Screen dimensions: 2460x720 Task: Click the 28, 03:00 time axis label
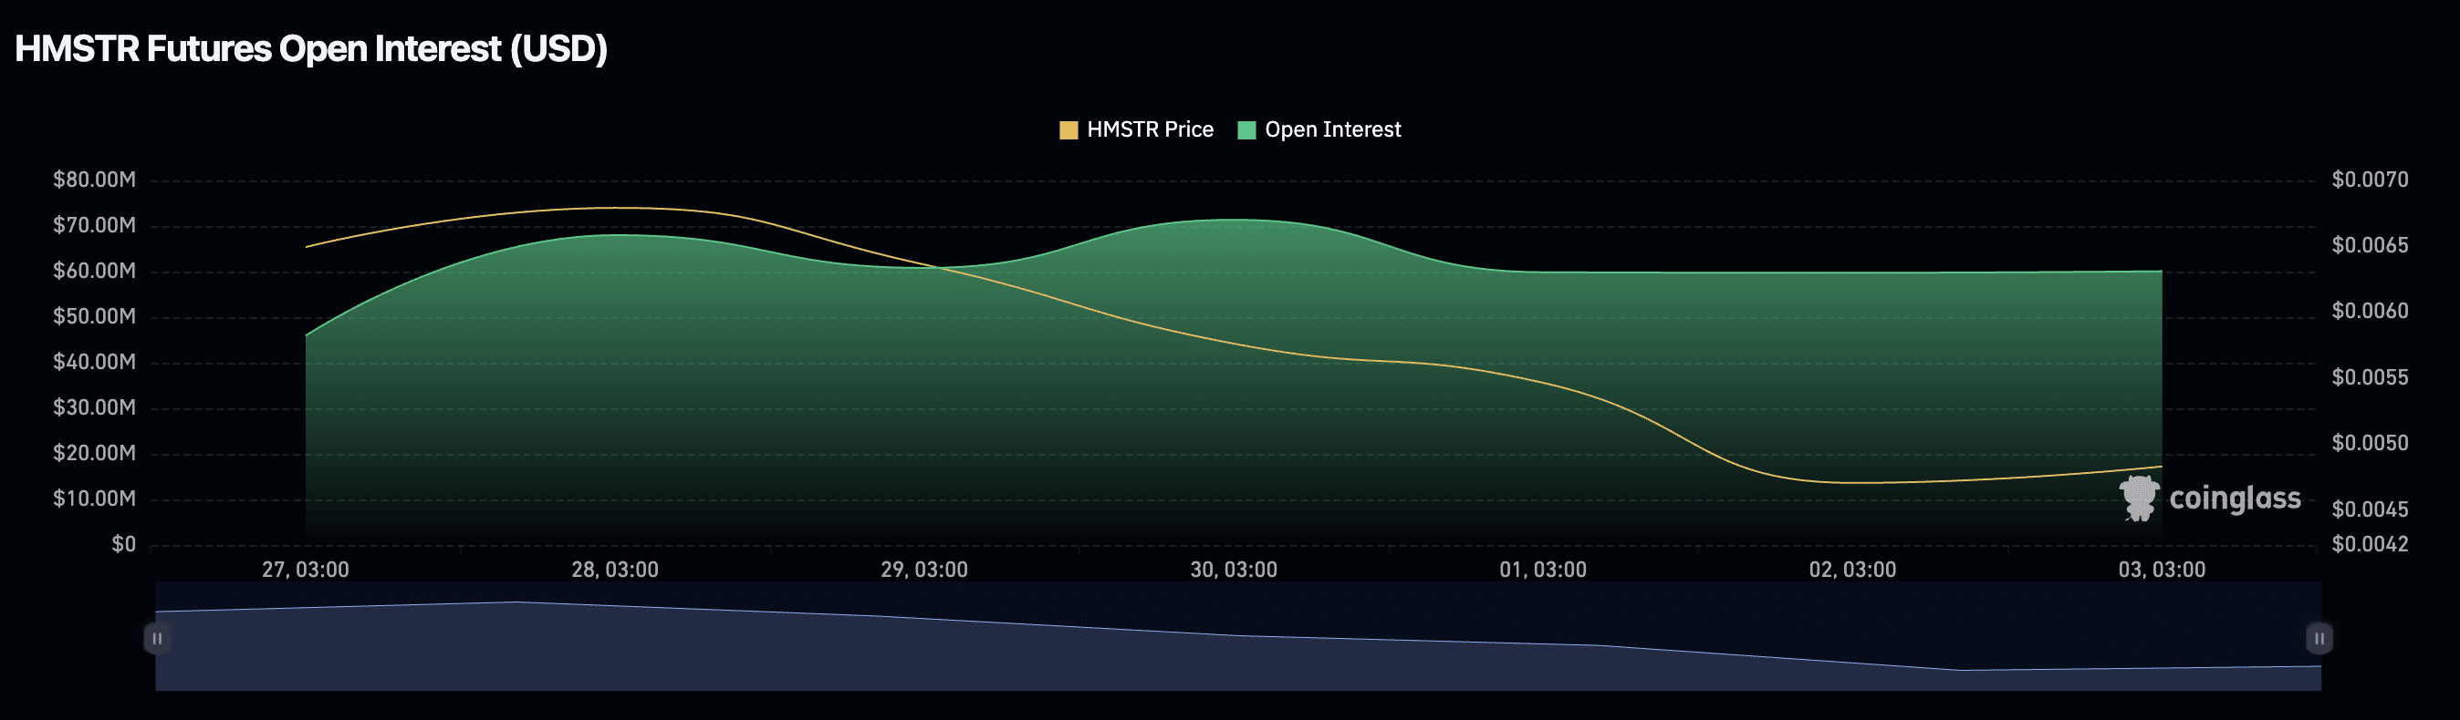615,570
